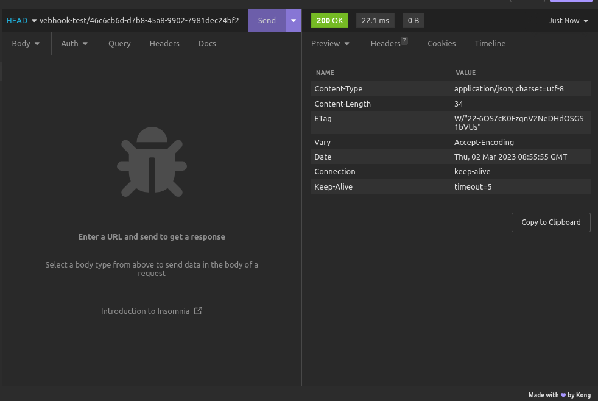
Task: Select the response Headers tab
Action: (386, 44)
